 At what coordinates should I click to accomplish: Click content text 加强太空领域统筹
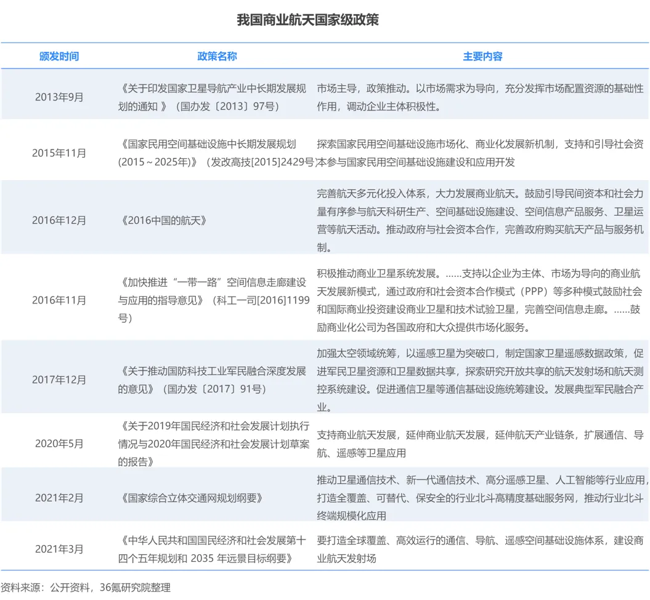pyautogui.click(x=480, y=380)
